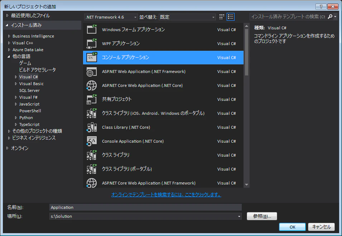Click the クラス ライブラリ template icon
Viewport: 342px width, 236px height.
92,155
